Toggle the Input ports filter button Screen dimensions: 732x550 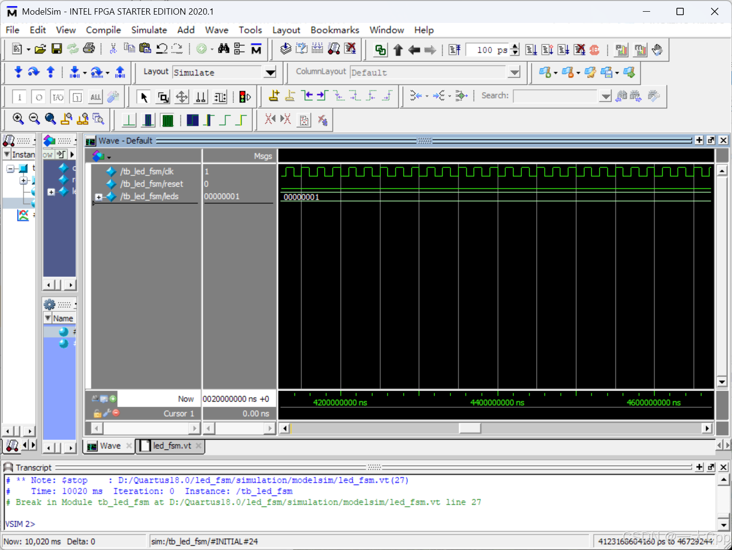click(x=19, y=97)
